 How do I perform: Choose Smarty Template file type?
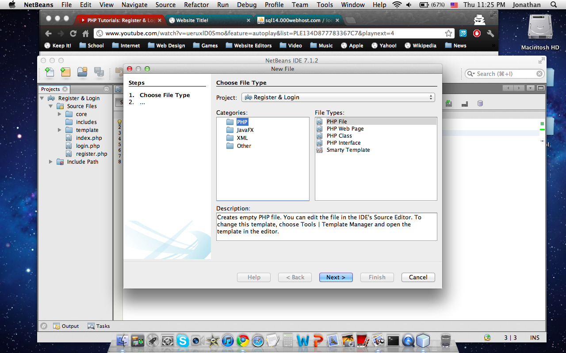point(348,150)
